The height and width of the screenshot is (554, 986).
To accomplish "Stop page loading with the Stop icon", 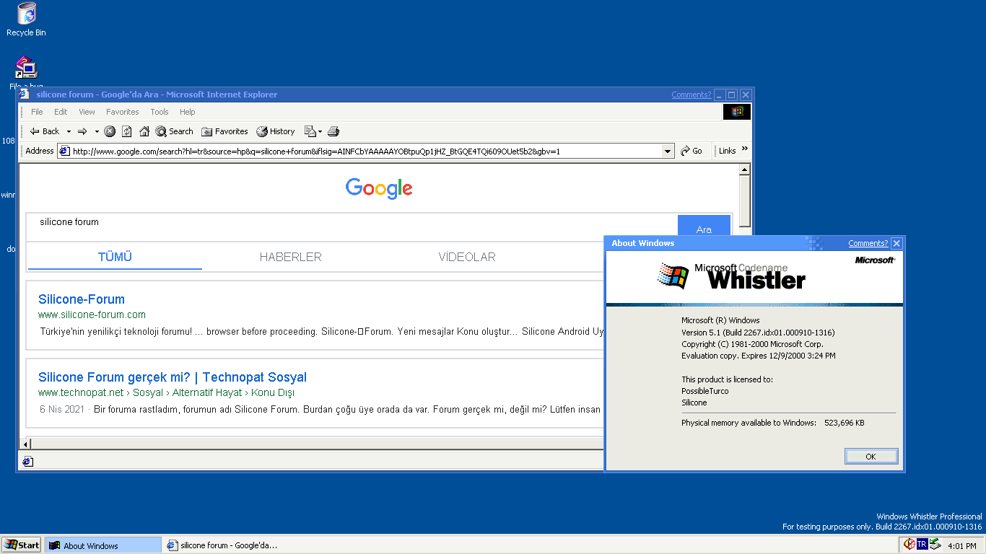I will pyautogui.click(x=110, y=131).
